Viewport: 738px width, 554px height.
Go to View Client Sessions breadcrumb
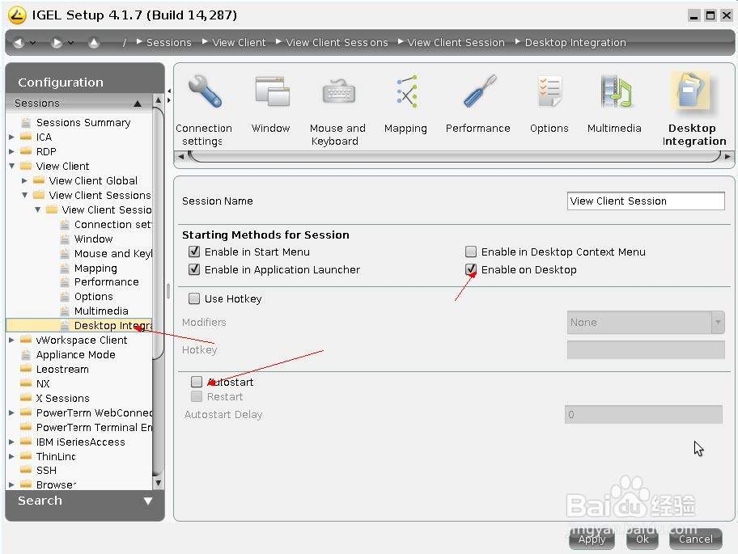337,42
